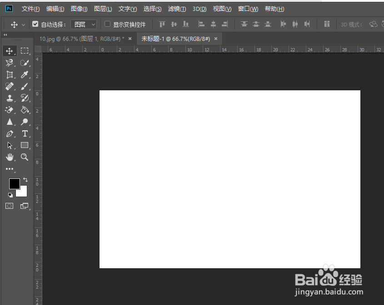The image size is (384, 305).
Task: Select the Rectangle shape tool
Action: click(25, 145)
